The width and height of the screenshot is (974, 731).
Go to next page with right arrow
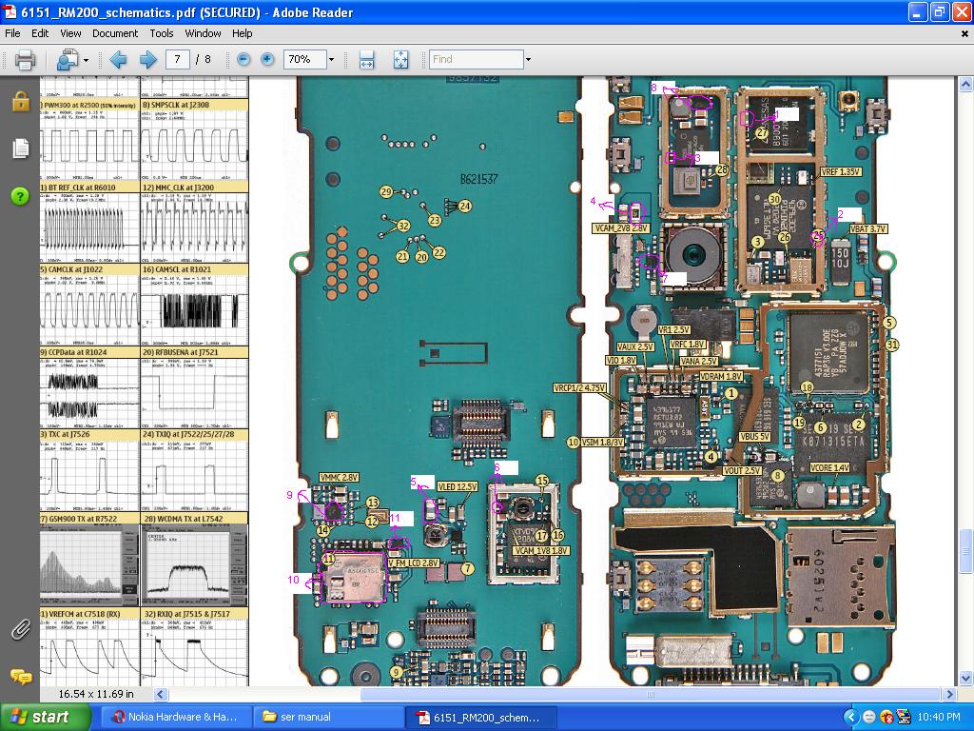[147, 60]
